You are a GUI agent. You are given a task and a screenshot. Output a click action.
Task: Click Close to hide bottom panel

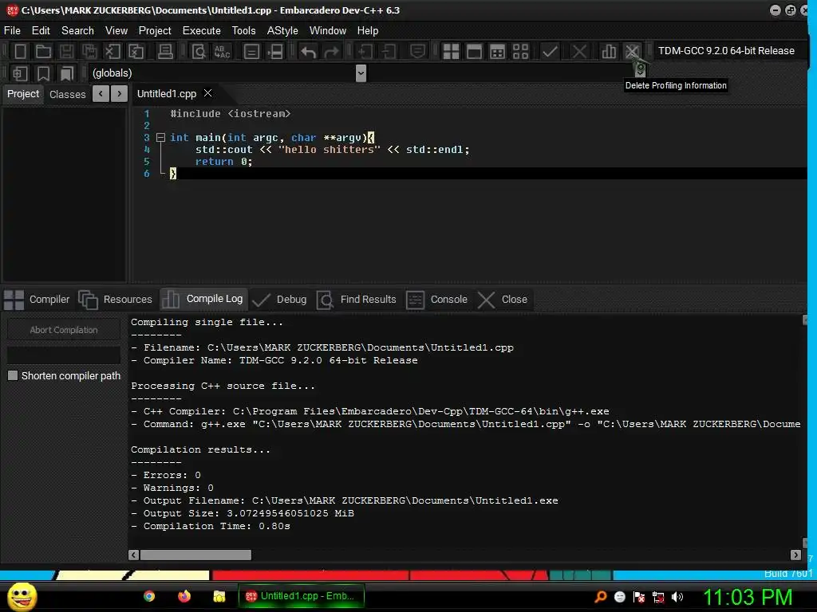pos(503,300)
